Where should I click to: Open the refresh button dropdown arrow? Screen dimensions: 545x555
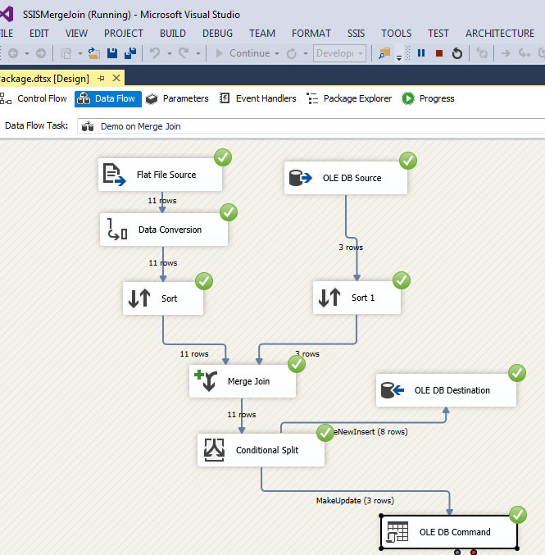[x=306, y=54]
